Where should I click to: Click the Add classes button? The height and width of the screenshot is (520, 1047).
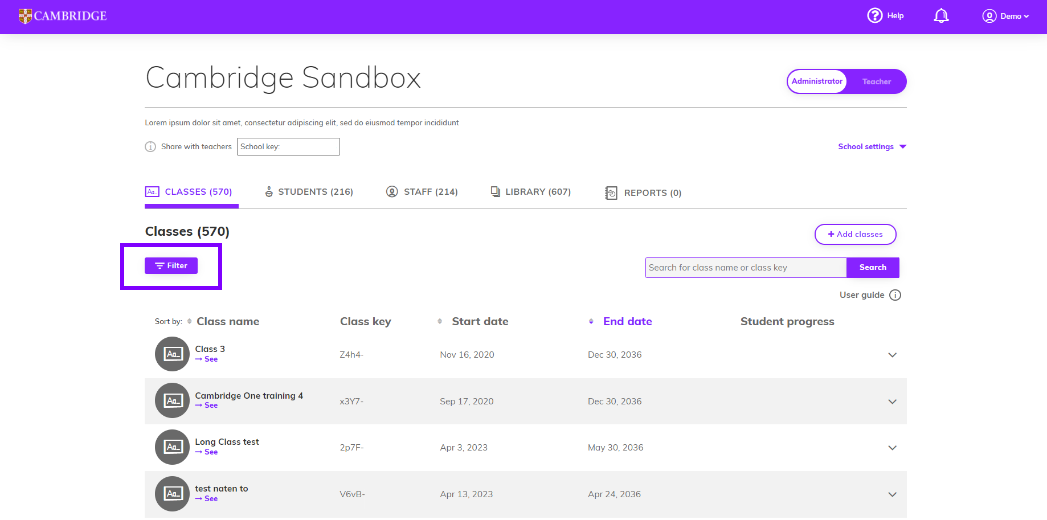click(x=855, y=234)
